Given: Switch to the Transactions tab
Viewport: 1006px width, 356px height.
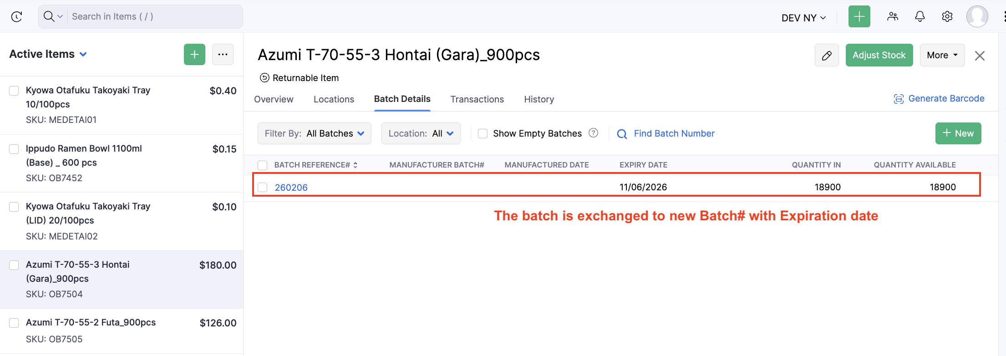Looking at the screenshot, I should click(x=477, y=99).
